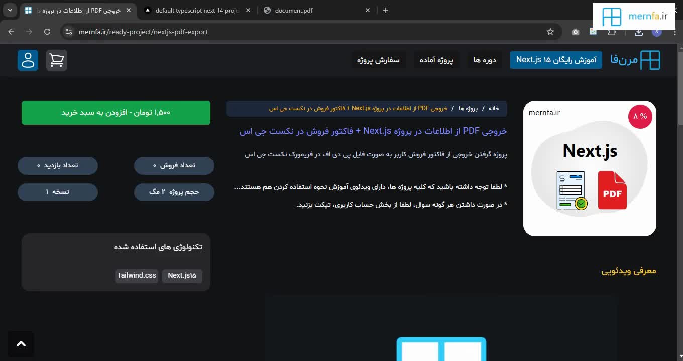Click the browser forward arrow

[x=29, y=32]
